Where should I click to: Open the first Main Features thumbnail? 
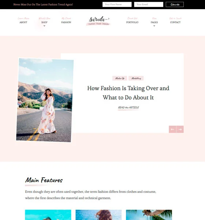[x=48, y=215]
